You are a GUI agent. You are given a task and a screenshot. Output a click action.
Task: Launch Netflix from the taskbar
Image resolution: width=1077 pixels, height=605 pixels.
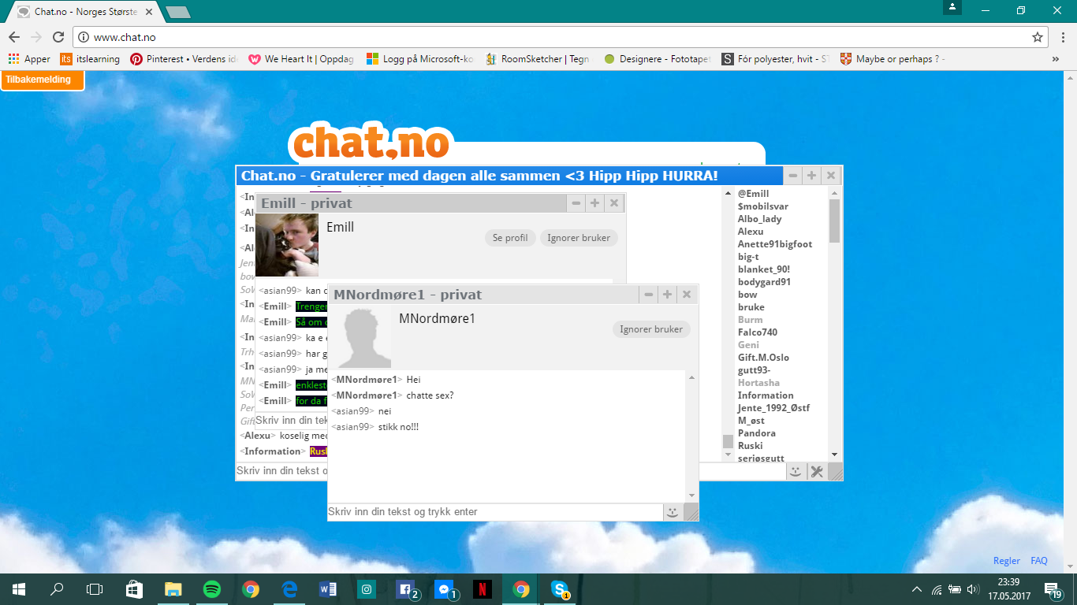(483, 588)
